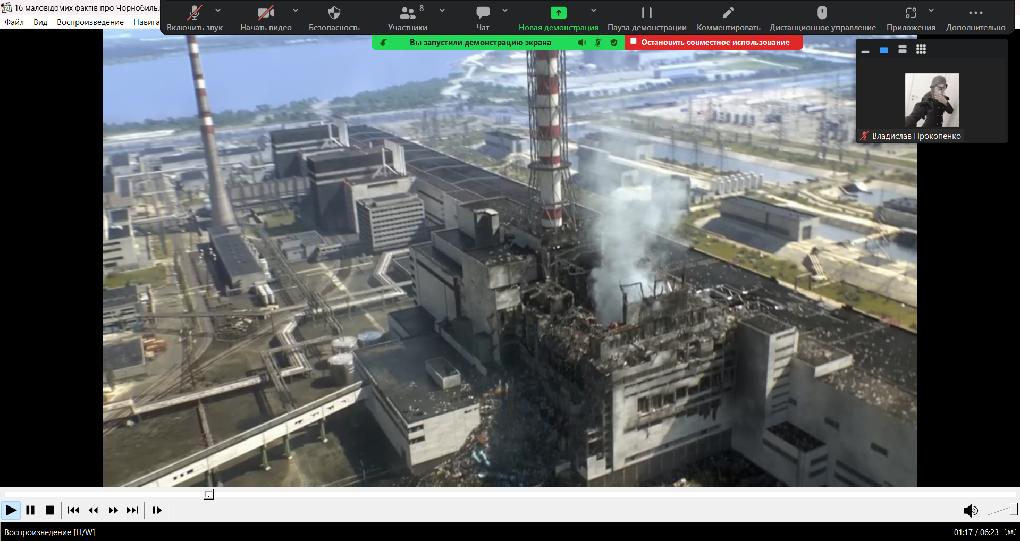Open the Apps icon in Zoom toolbar
1020x541 pixels.
[x=911, y=13]
